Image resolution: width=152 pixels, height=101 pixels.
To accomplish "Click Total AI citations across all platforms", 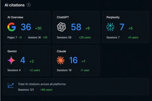I will tap(42, 84).
